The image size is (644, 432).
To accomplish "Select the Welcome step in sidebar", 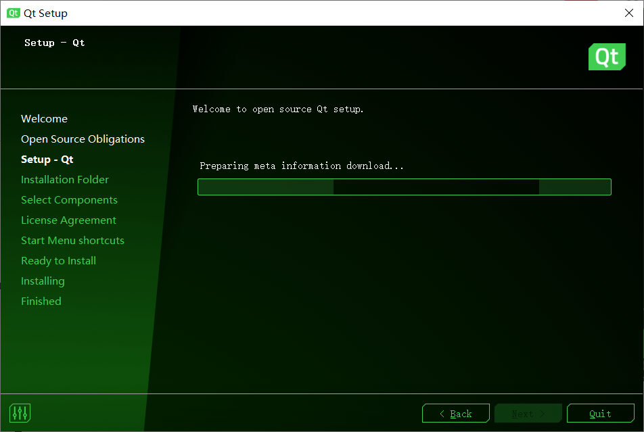I will coord(45,119).
